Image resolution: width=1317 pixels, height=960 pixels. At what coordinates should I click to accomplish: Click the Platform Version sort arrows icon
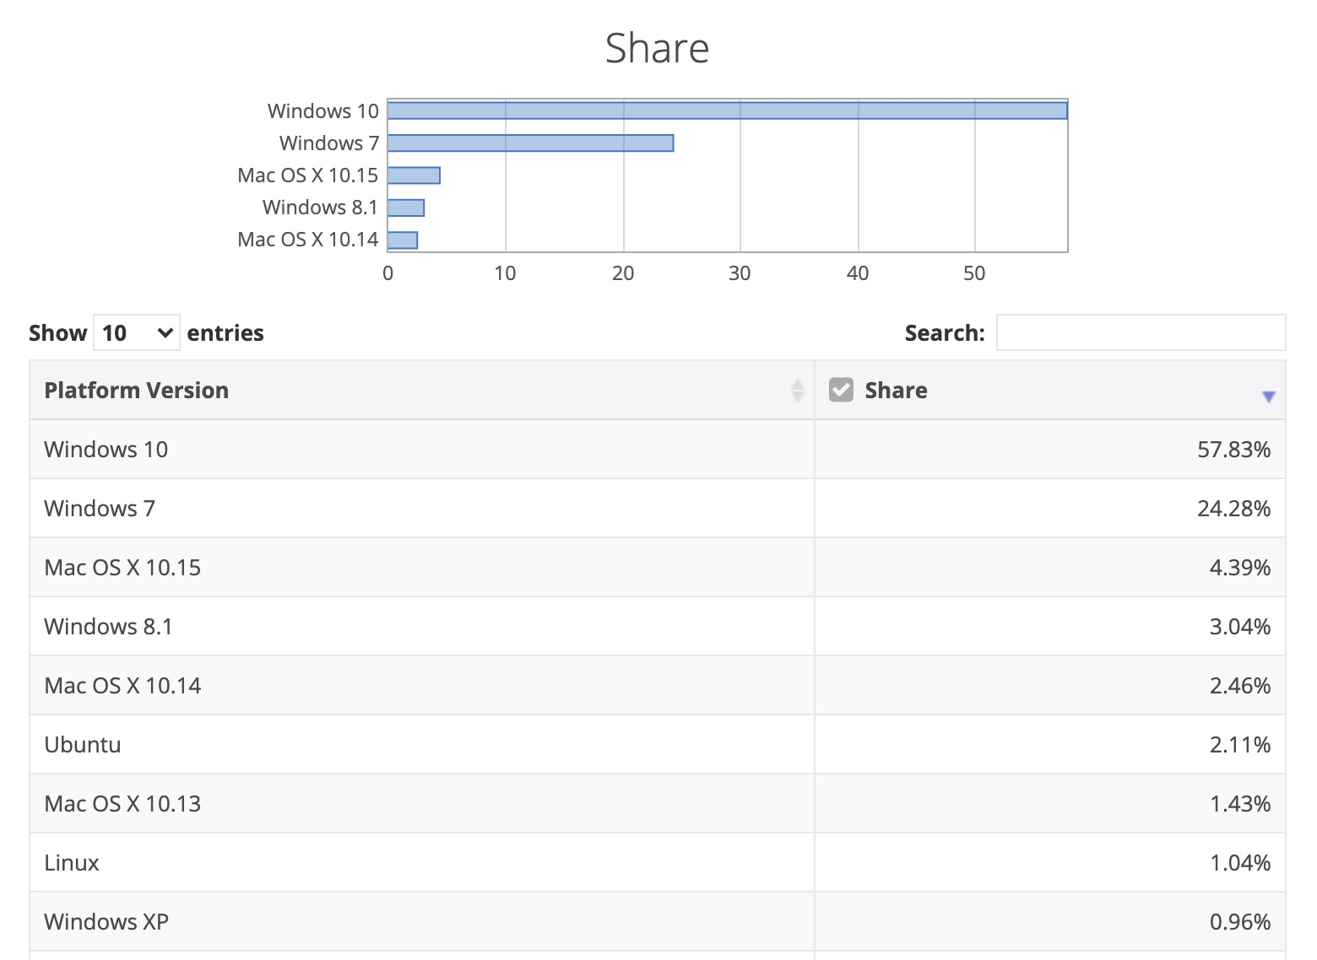[797, 390]
